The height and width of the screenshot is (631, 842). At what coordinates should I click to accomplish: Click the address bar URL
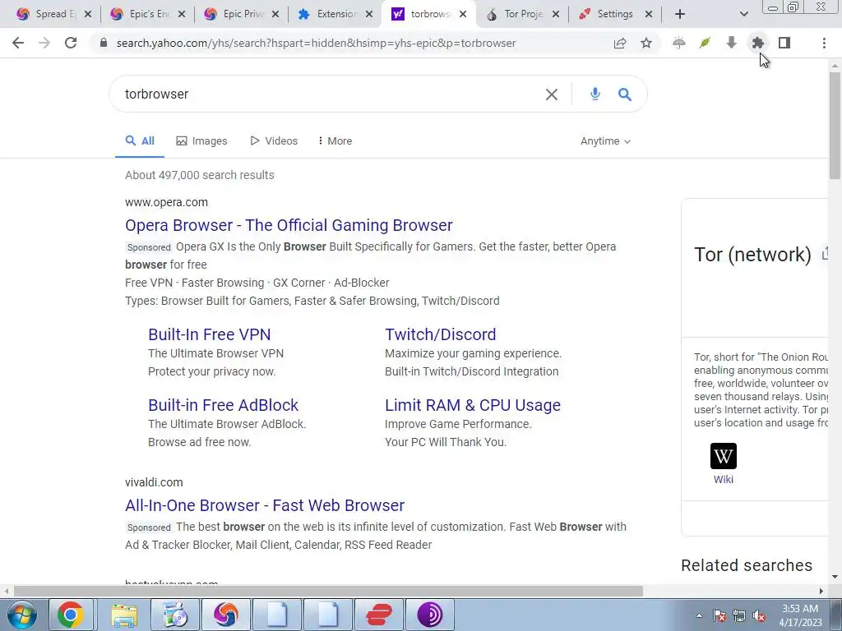(x=316, y=43)
